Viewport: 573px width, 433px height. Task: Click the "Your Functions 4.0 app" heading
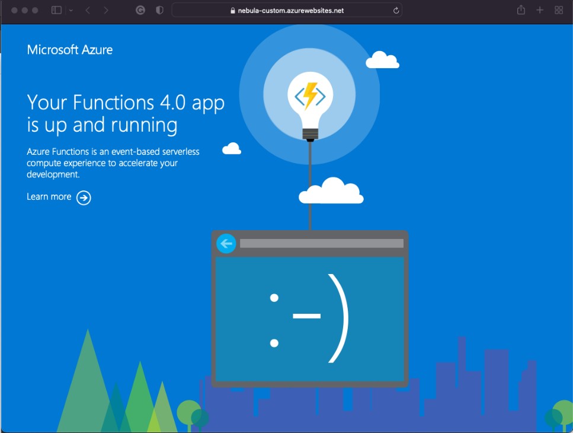pyautogui.click(x=126, y=103)
